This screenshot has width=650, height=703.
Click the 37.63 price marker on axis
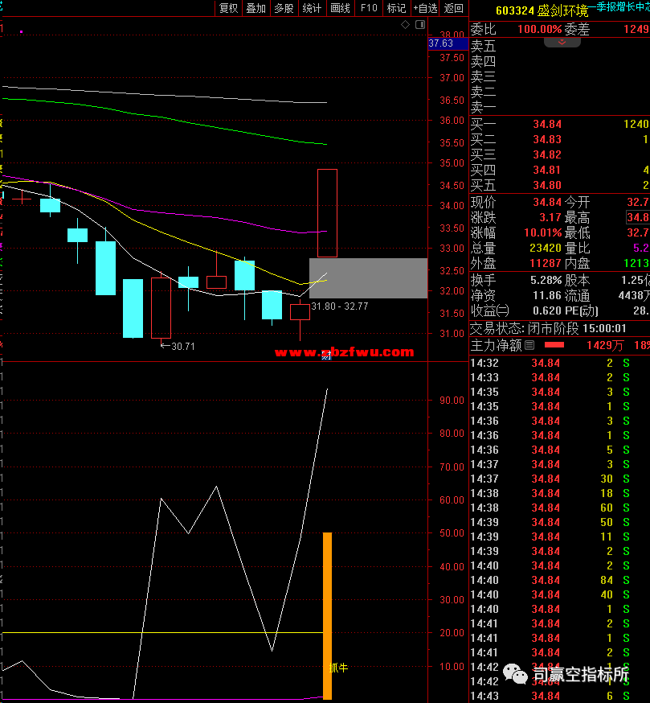click(441, 43)
